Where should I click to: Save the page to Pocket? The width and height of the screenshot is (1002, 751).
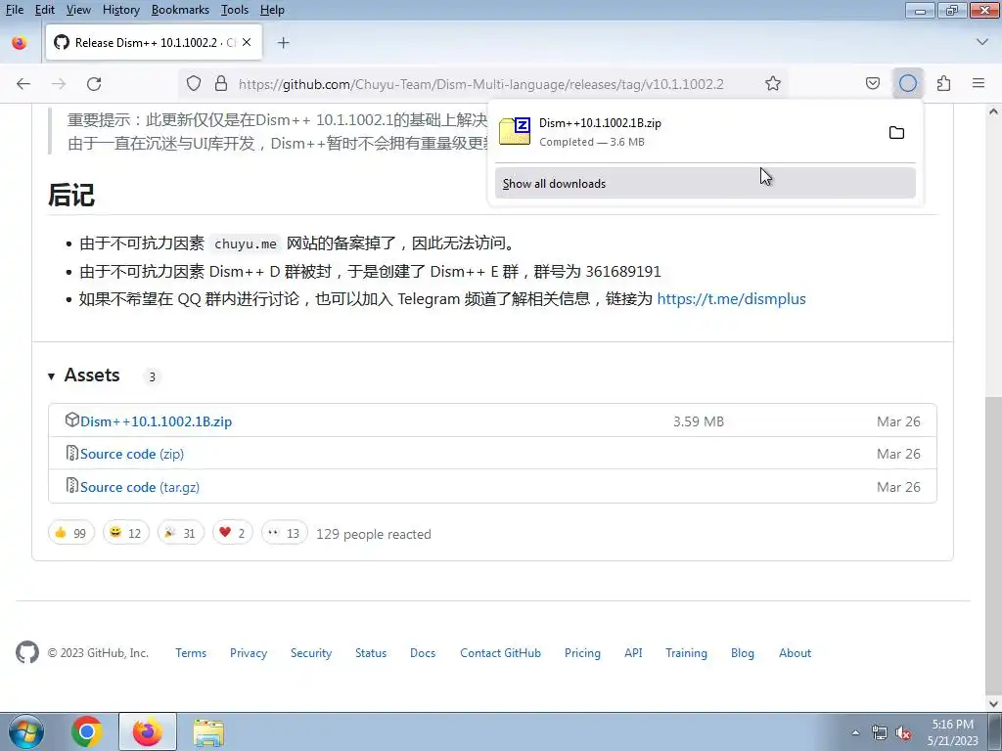click(872, 84)
